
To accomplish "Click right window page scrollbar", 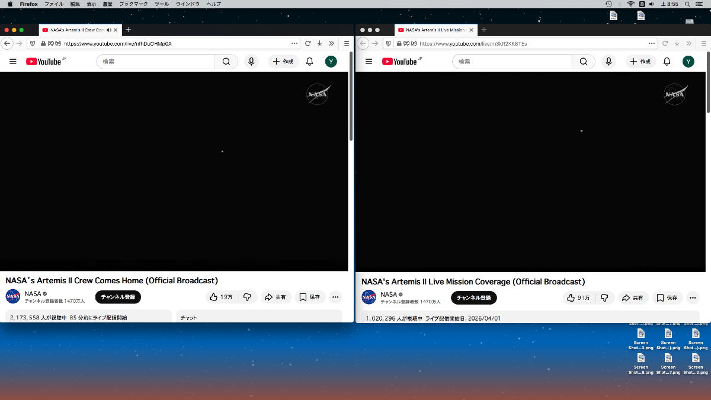I will [x=708, y=83].
